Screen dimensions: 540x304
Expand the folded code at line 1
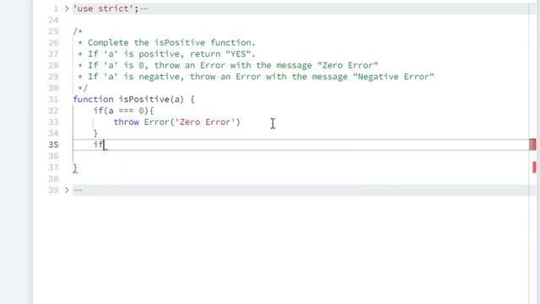pos(67,8)
